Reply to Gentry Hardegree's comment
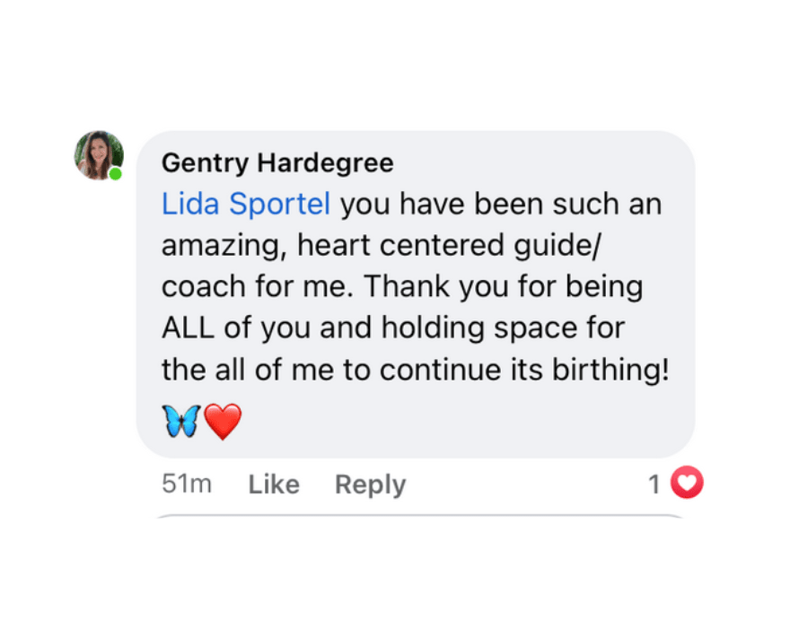Image resolution: width=808 pixels, height=628 pixels. pyautogui.click(x=370, y=484)
